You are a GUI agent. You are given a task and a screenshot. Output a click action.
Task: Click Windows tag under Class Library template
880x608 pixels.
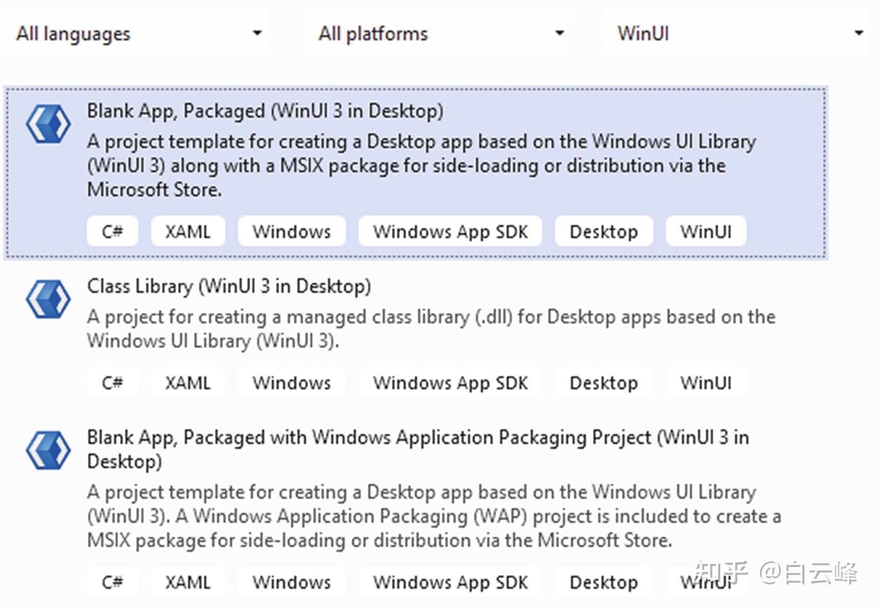tap(291, 383)
